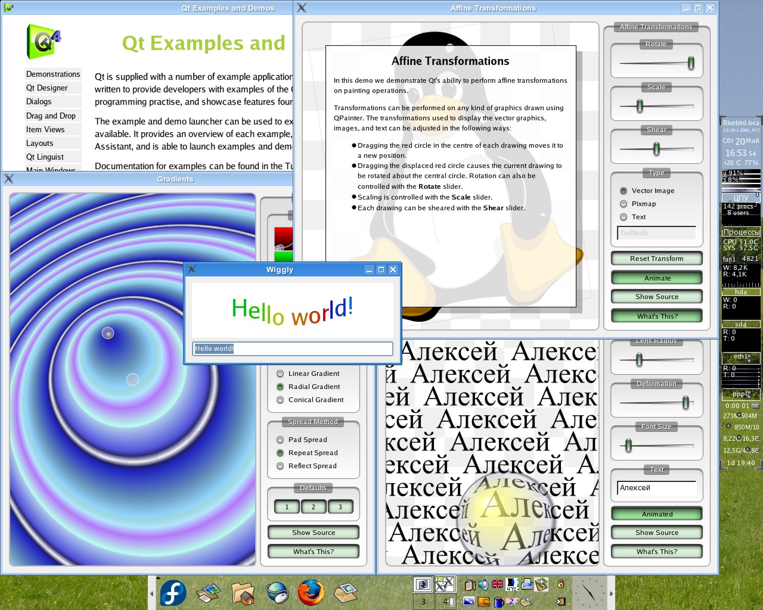Select the Text type option
Screen dimensions: 763x610
(633, 217)
